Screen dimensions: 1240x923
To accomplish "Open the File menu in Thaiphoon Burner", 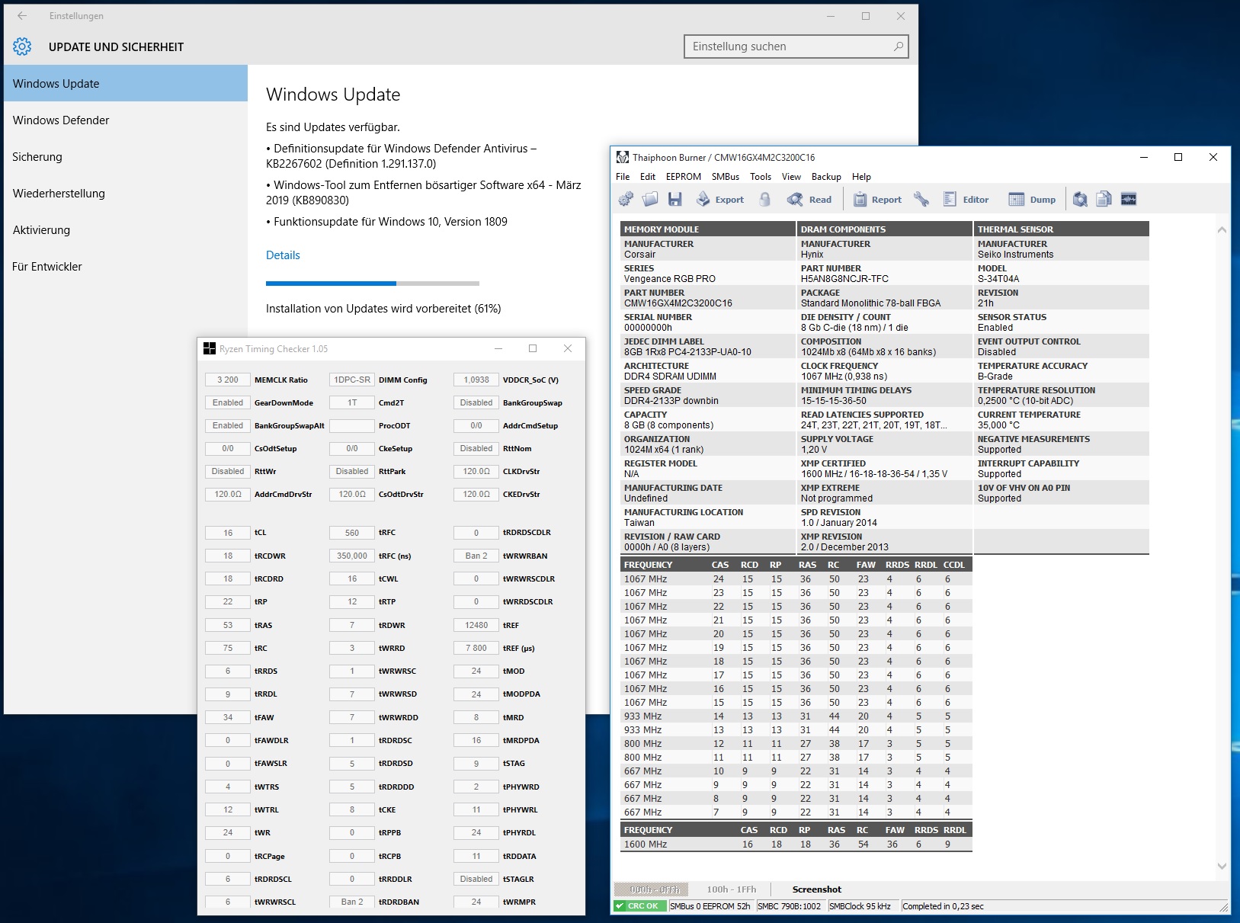I will 623,177.
